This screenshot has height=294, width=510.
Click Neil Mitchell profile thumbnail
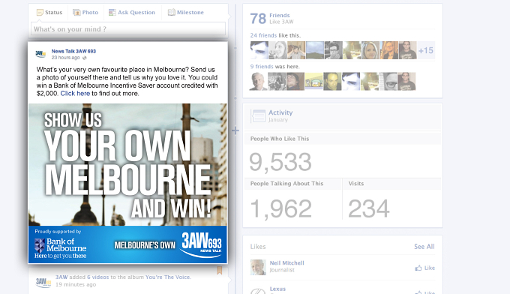pyautogui.click(x=258, y=267)
